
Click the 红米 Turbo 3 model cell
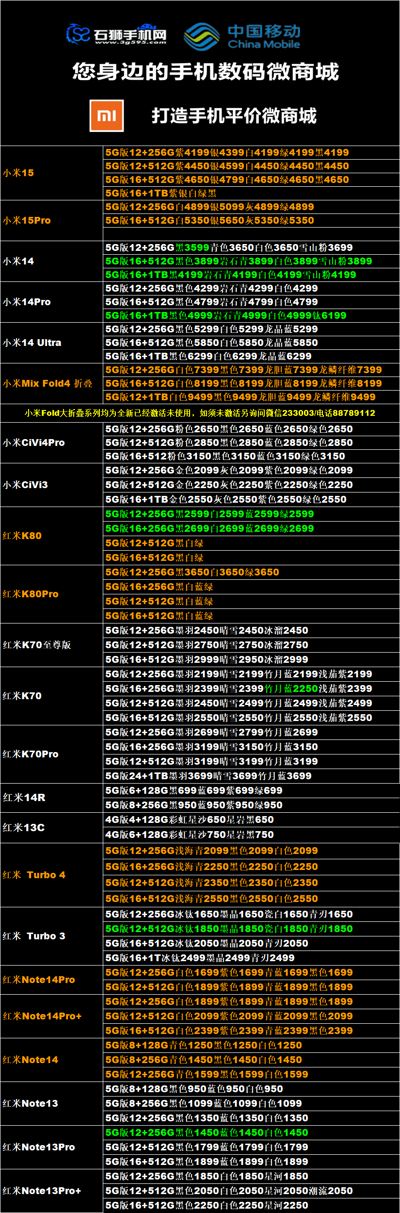(x=52, y=936)
